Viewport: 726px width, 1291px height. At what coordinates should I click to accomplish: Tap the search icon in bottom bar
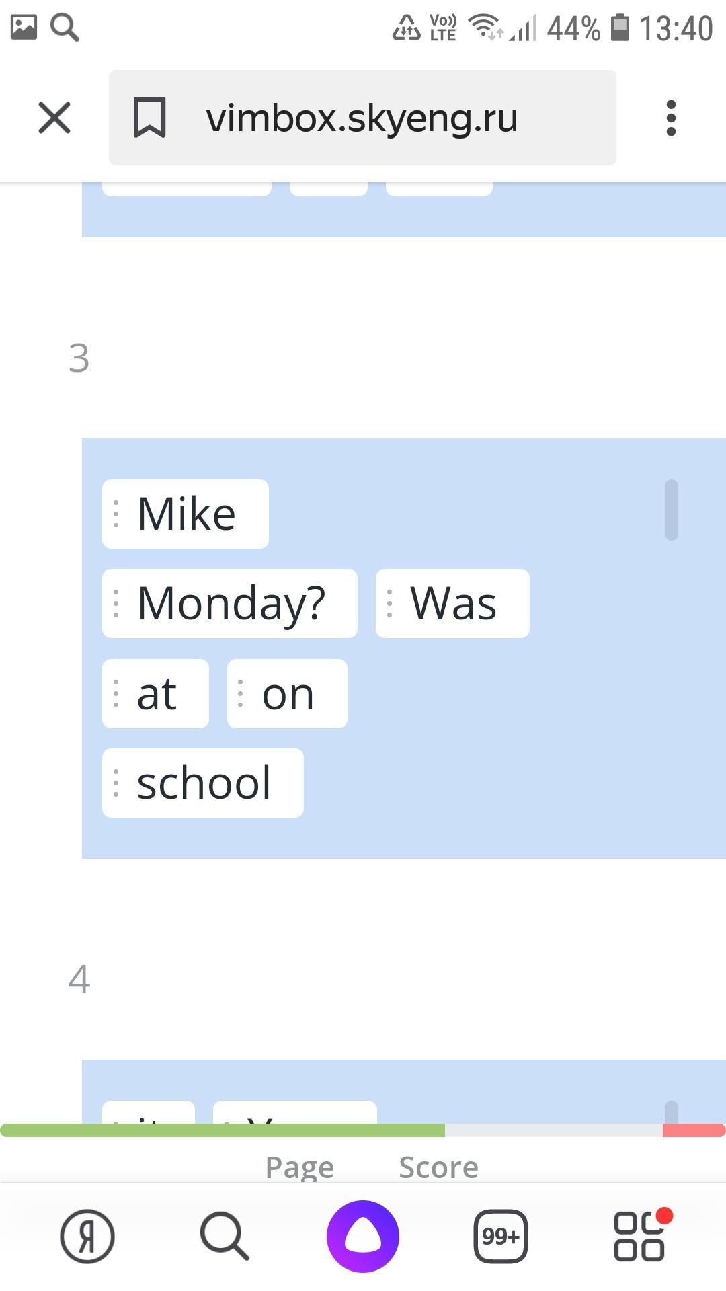(x=225, y=1236)
